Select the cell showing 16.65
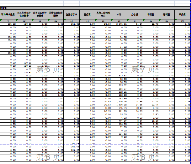This screenshot has width=191, height=164. (x=135, y=111)
